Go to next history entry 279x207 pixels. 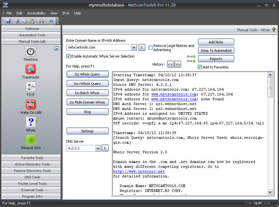pyautogui.click(x=178, y=64)
